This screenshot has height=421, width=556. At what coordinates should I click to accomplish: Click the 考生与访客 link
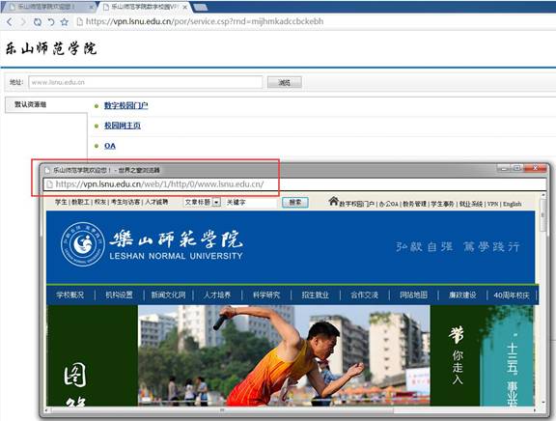click(x=125, y=202)
